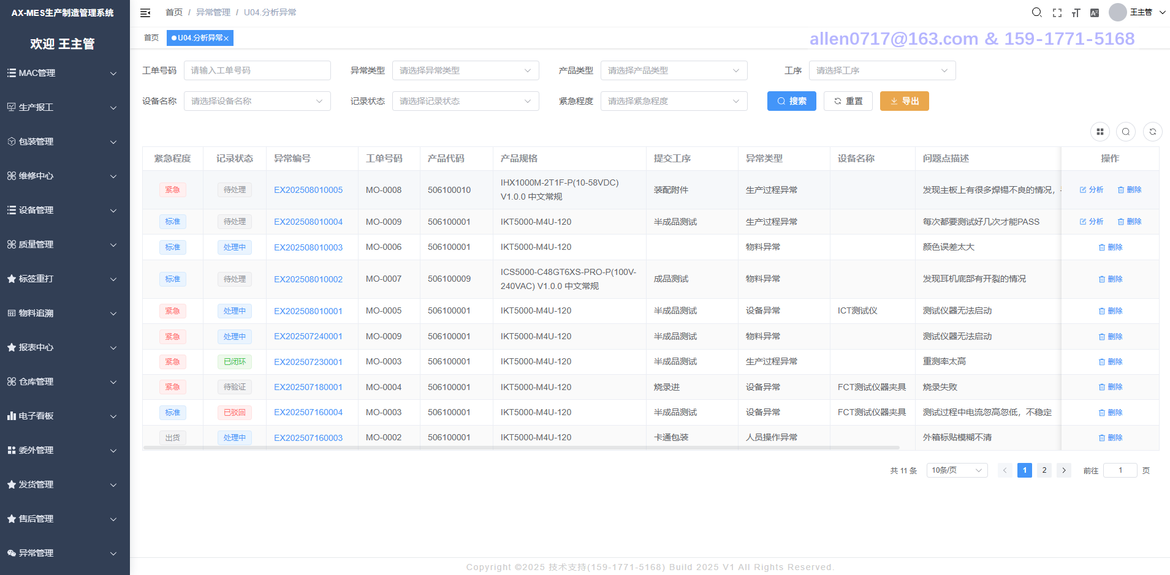1170x575 pixels.
Task: Click the orange 导出 button
Action: (904, 101)
